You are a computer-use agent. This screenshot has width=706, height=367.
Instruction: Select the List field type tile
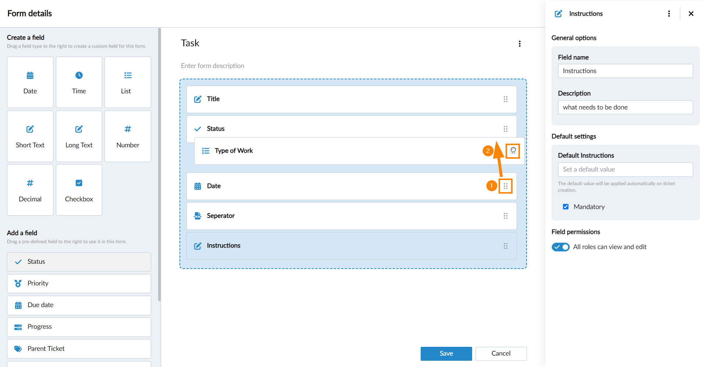pos(128,82)
